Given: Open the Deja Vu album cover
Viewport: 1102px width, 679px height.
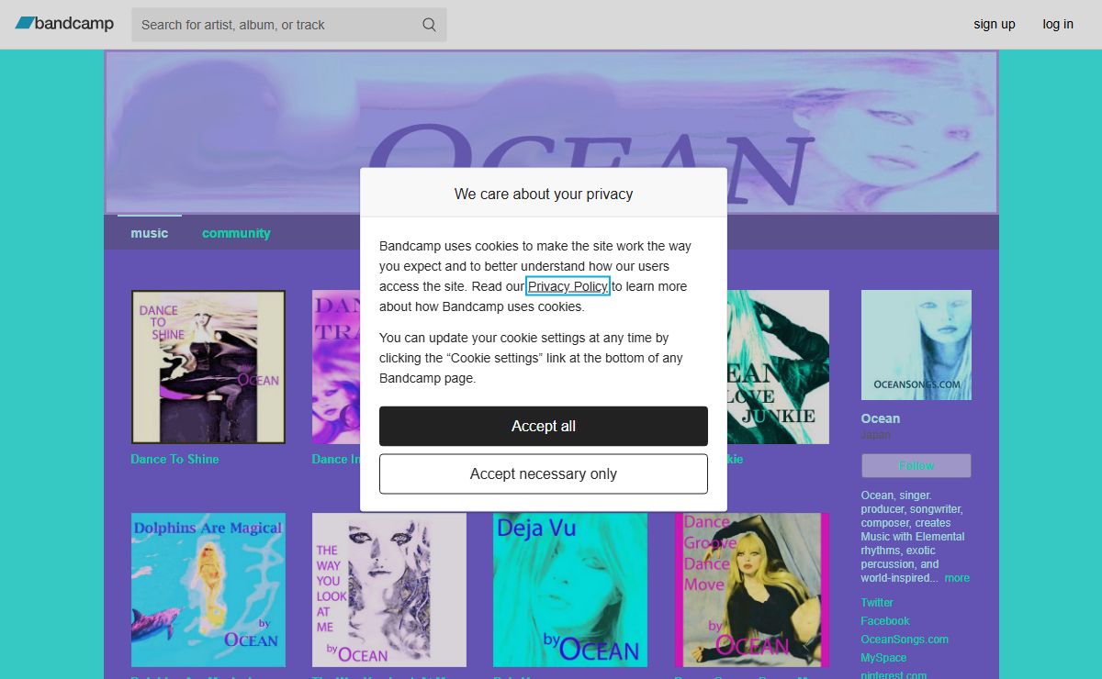Looking at the screenshot, I should click(x=570, y=590).
